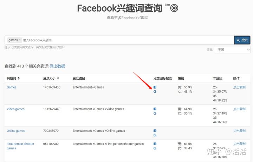Click Google icon in First-person shooter games row
This screenshot has width=253, height=162.
pyautogui.click(x=155, y=148)
